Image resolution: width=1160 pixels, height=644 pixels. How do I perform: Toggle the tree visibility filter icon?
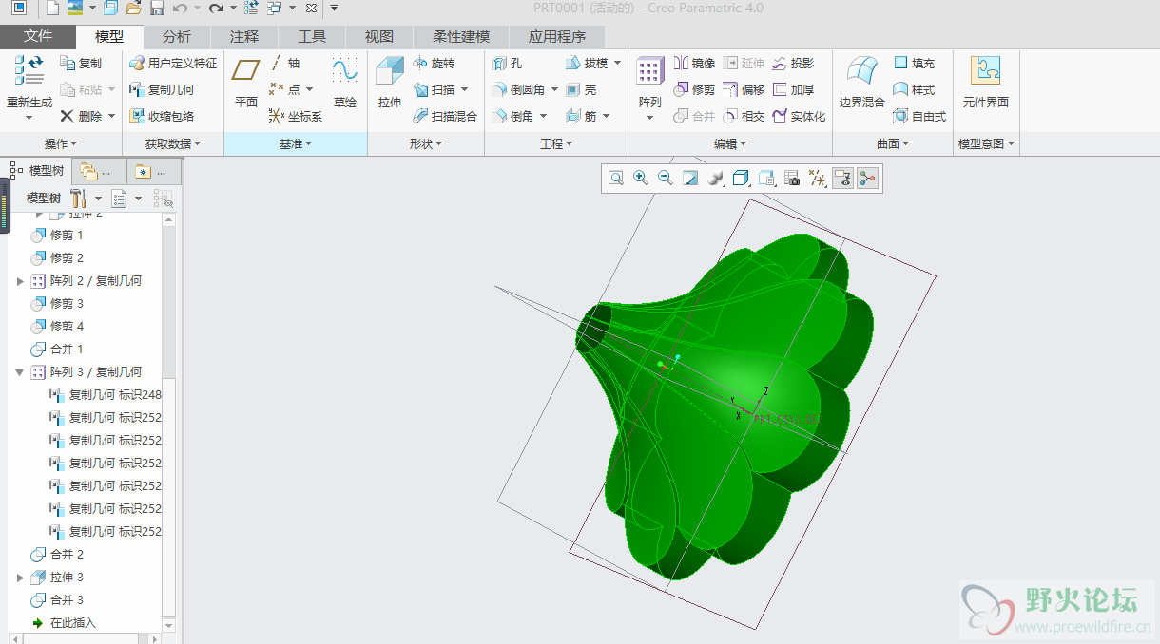[163, 199]
